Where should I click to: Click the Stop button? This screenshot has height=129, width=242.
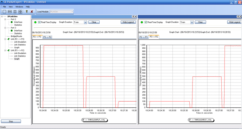coord(11,121)
